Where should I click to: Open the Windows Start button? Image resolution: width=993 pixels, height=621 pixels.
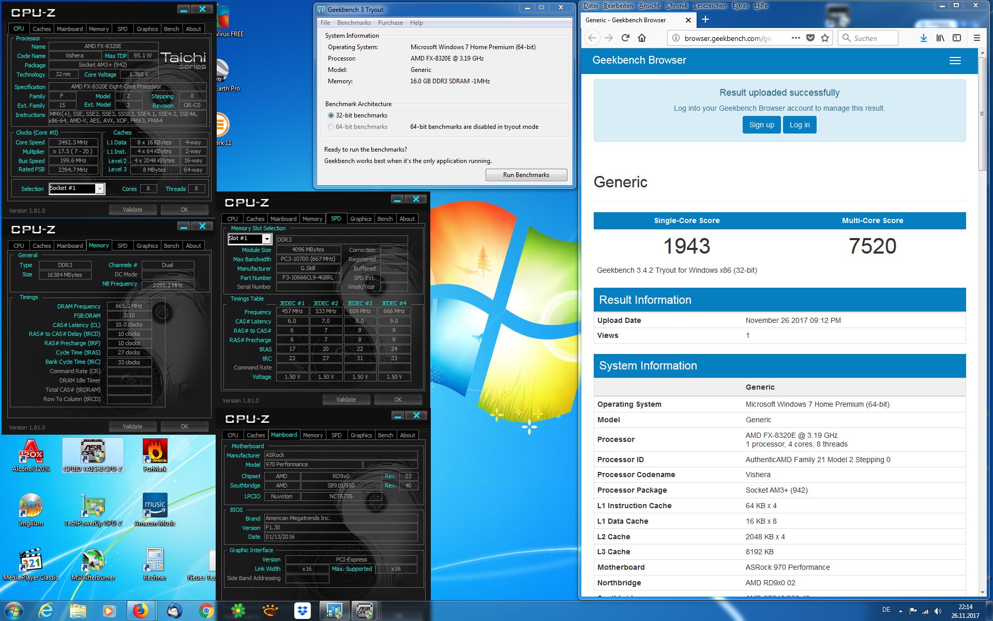pyautogui.click(x=14, y=611)
